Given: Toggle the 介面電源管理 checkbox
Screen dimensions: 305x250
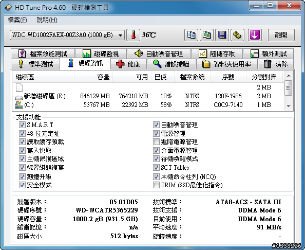Looking at the screenshot, I should [156, 150].
